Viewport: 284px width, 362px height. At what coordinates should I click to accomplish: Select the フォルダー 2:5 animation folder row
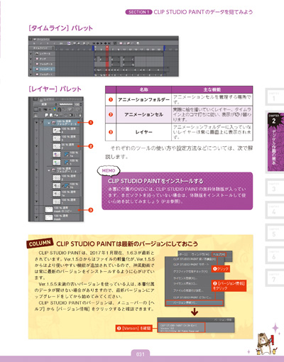pyautogui.click(x=62, y=123)
